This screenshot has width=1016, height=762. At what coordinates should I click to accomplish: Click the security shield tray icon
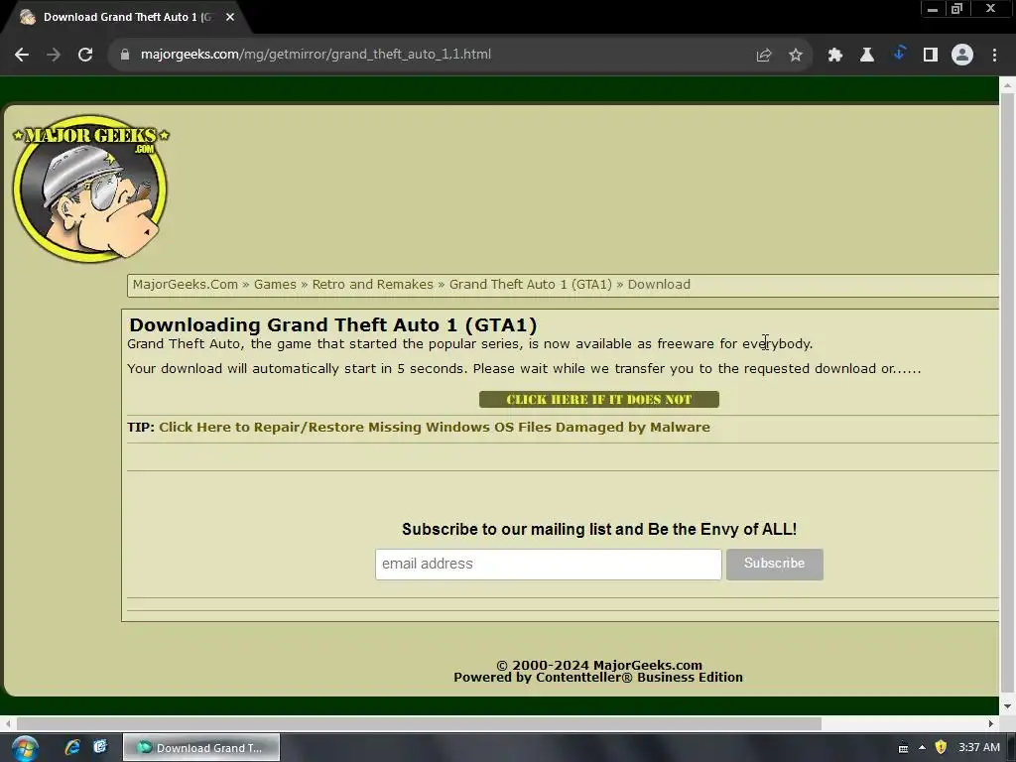pyautogui.click(x=941, y=748)
